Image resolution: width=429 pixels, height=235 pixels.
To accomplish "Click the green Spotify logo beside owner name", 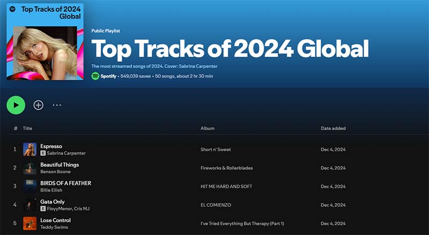I will click(x=95, y=76).
